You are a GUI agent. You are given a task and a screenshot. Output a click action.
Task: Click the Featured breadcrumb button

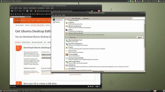[x=86, y=18]
